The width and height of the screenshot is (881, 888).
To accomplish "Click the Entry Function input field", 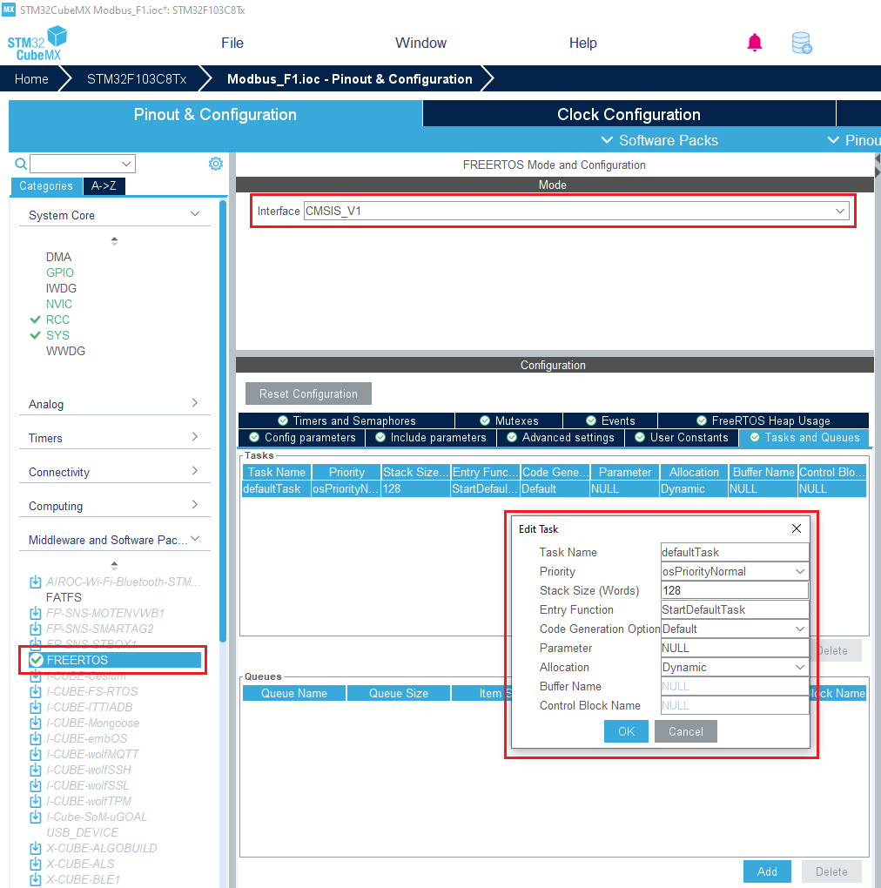I will (x=735, y=610).
